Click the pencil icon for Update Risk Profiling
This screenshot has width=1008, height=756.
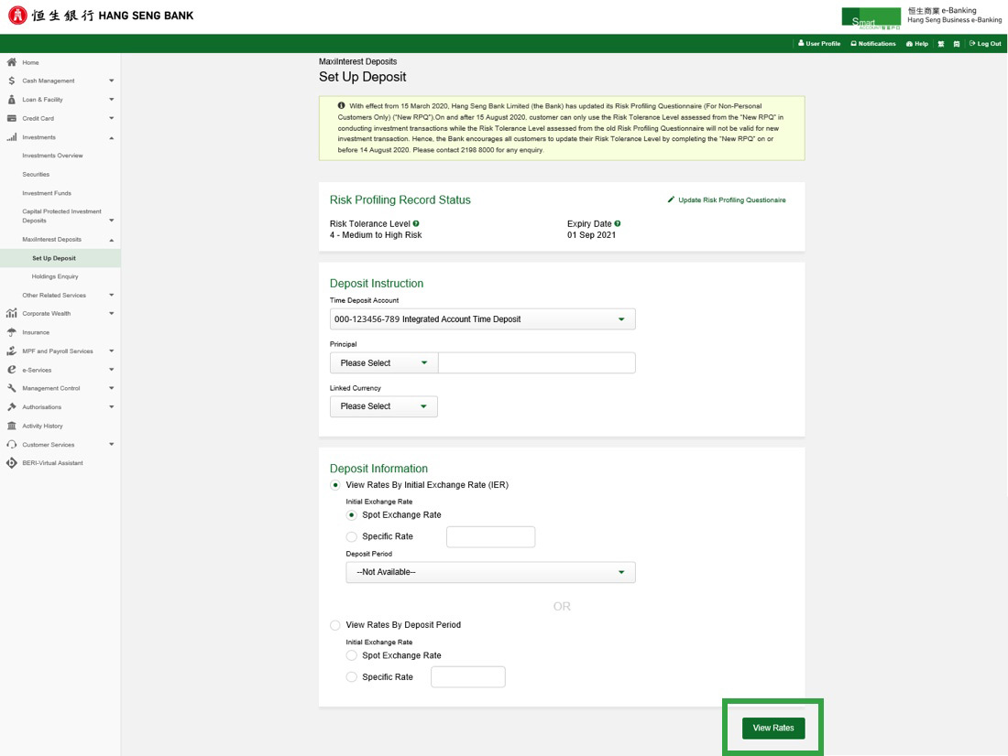[x=671, y=200]
